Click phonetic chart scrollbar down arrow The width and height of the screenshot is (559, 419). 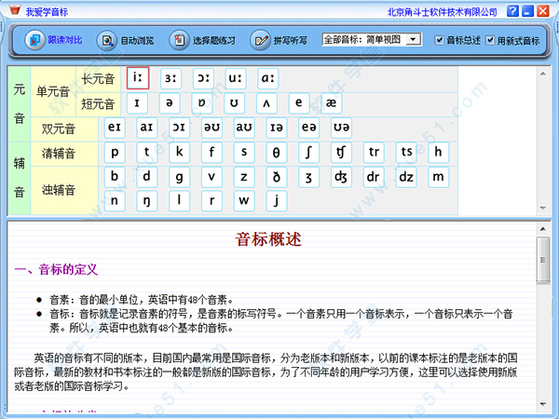pos(543,208)
